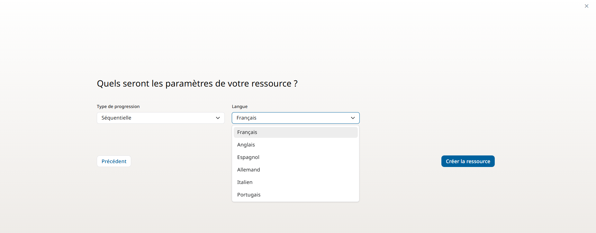Click the Langue field label
The image size is (596, 233).
[239, 106]
